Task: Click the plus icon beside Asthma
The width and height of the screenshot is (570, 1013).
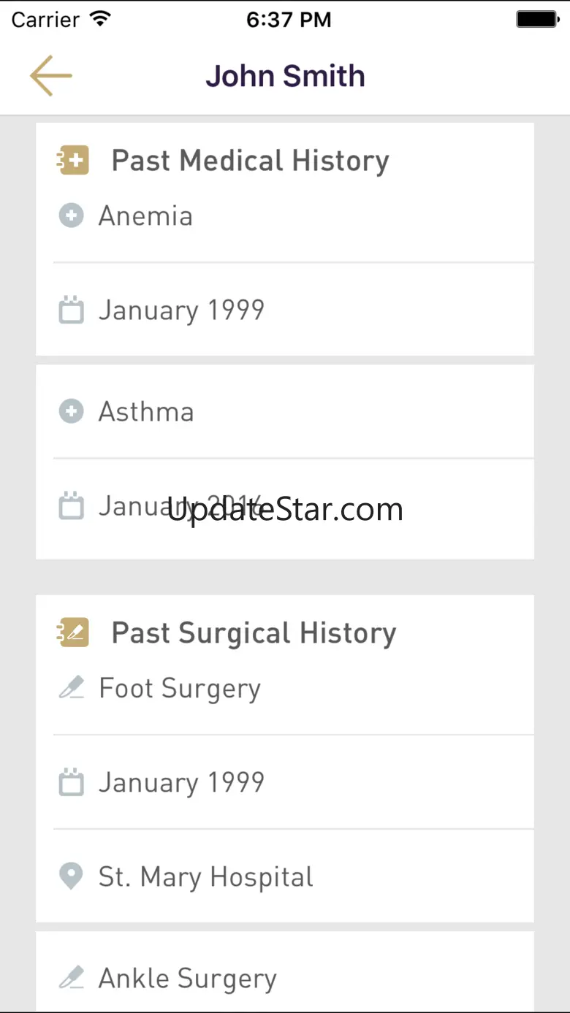Action: tap(71, 412)
